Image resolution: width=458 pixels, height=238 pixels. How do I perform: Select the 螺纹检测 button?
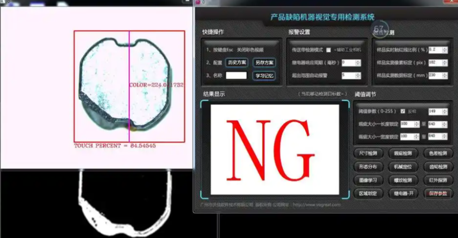[403, 179]
